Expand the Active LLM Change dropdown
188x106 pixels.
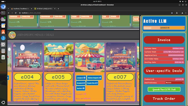pyautogui.click(x=172, y=28)
